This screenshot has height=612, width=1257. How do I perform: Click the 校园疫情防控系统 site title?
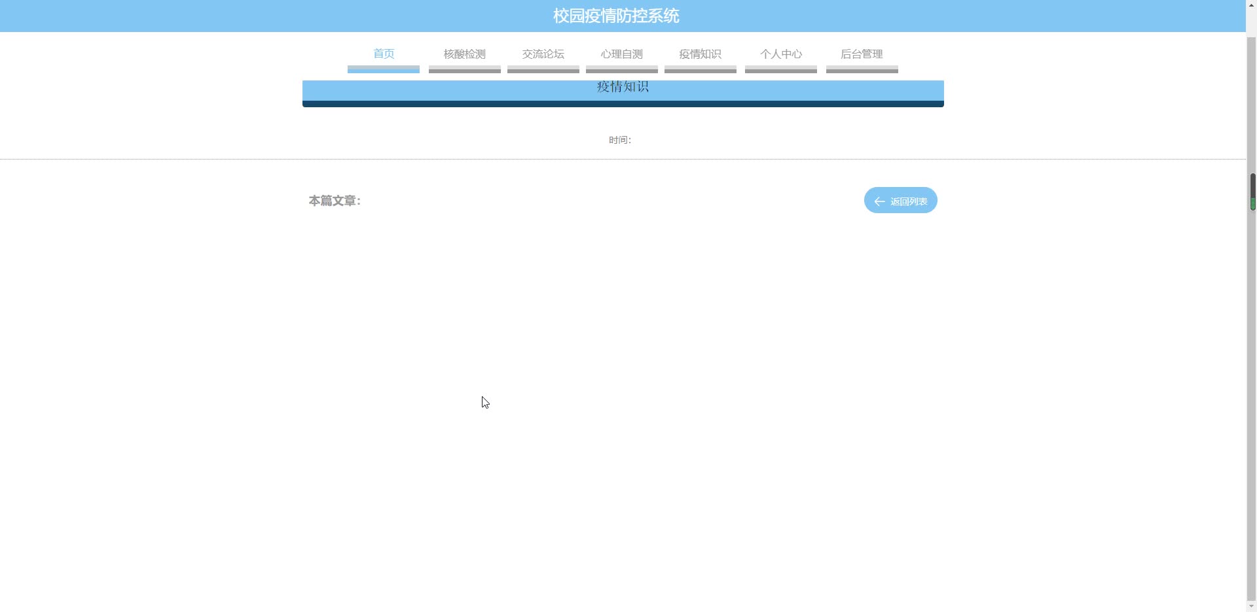click(615, 16)
